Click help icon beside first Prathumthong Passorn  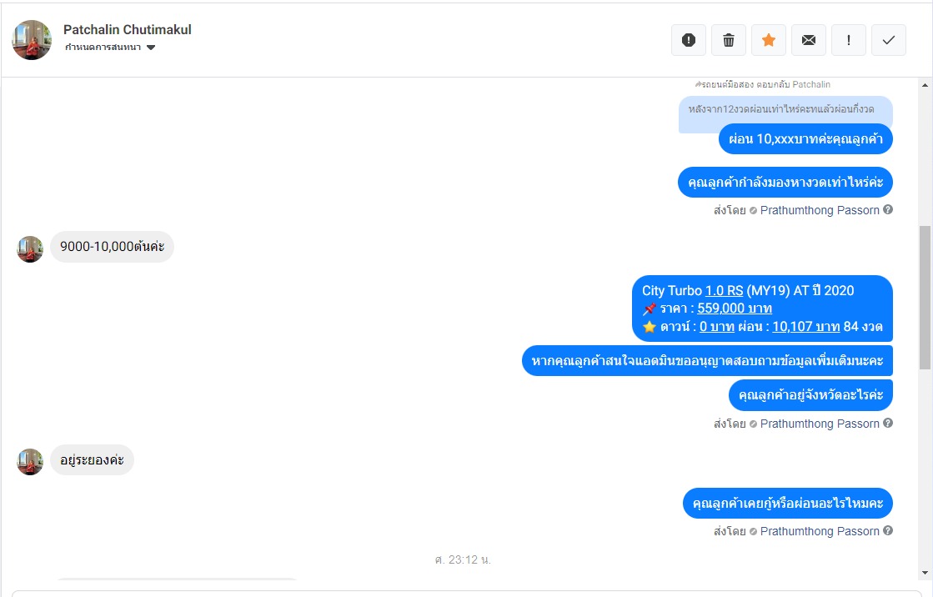coord(888,209)
